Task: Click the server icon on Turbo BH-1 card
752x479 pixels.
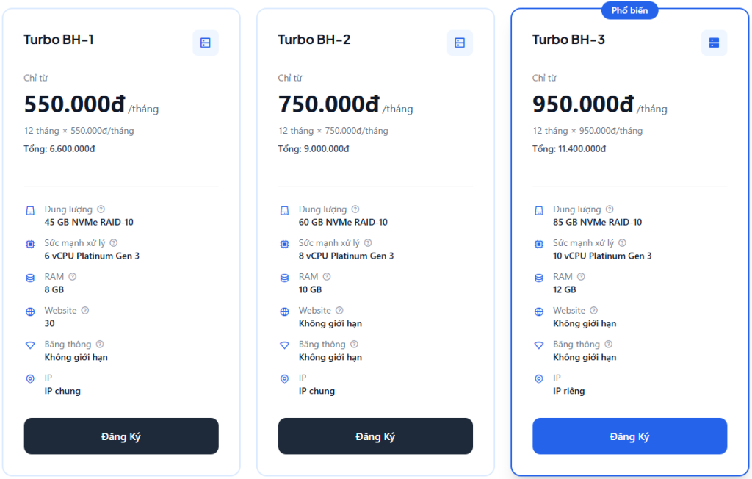Action: pos(206,43)
